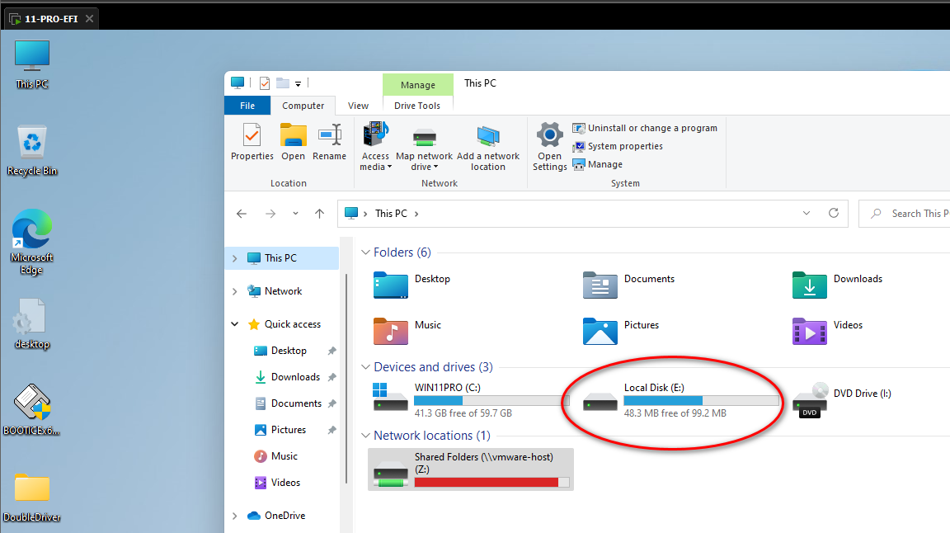
Task: Collapse Quick access in navigation pane
Action: tap(235, 324)
